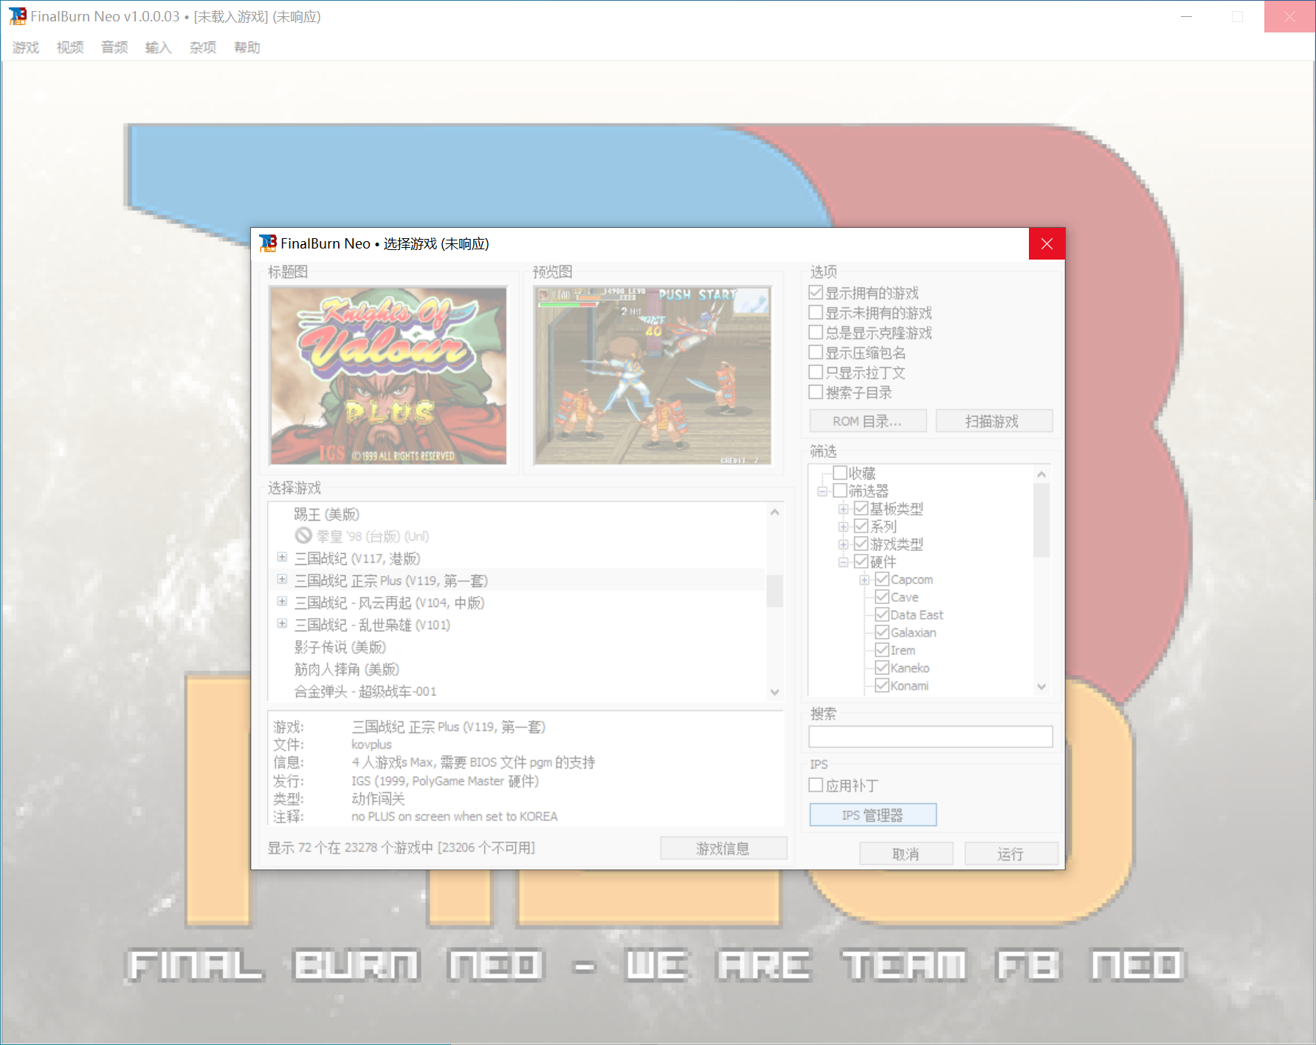Toggle 显示拥有的游戏 checkbox
The height and width of the screenshot is (1045, 1316).
coord(816,293)
